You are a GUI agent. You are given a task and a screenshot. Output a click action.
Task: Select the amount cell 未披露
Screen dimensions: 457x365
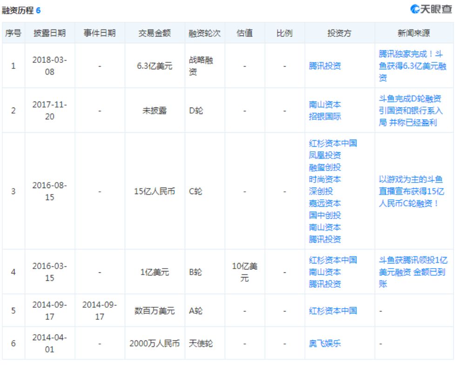[x=155, y=110]
